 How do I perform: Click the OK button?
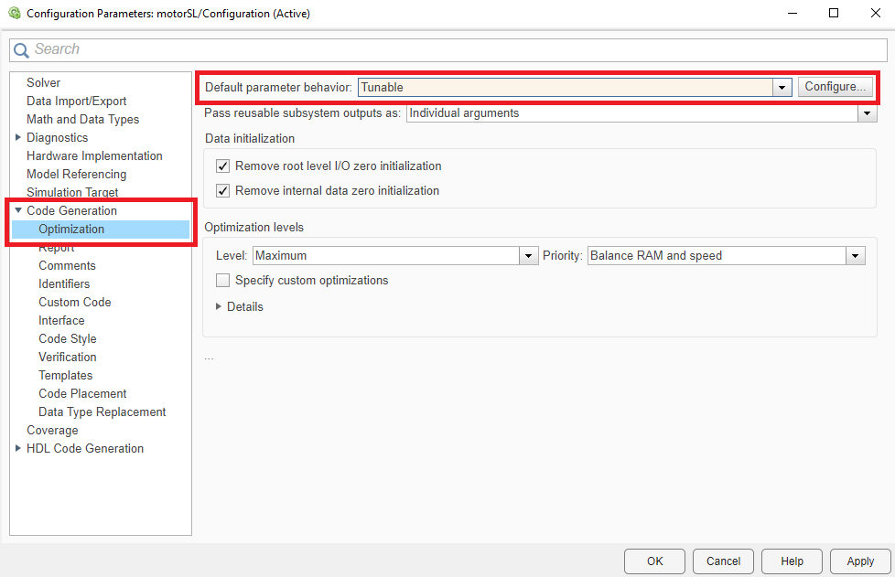click(x=654, y=561)
